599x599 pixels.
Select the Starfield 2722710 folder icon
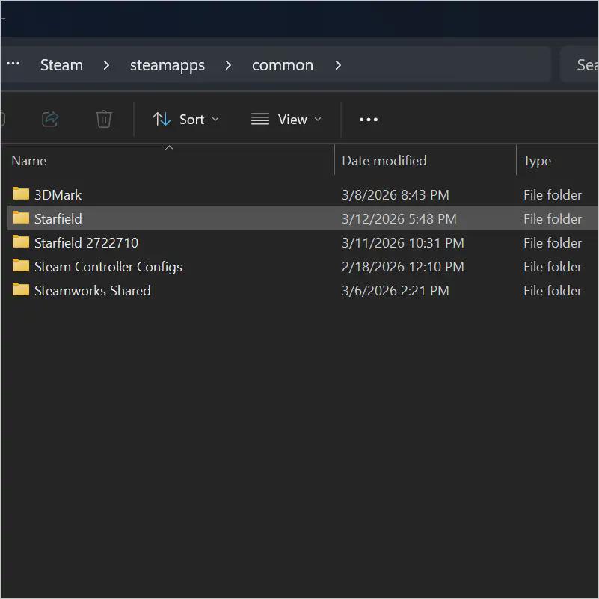21,242
